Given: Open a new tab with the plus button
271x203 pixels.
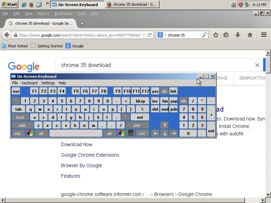Looking at the screenshot, I should coord(82,23).
